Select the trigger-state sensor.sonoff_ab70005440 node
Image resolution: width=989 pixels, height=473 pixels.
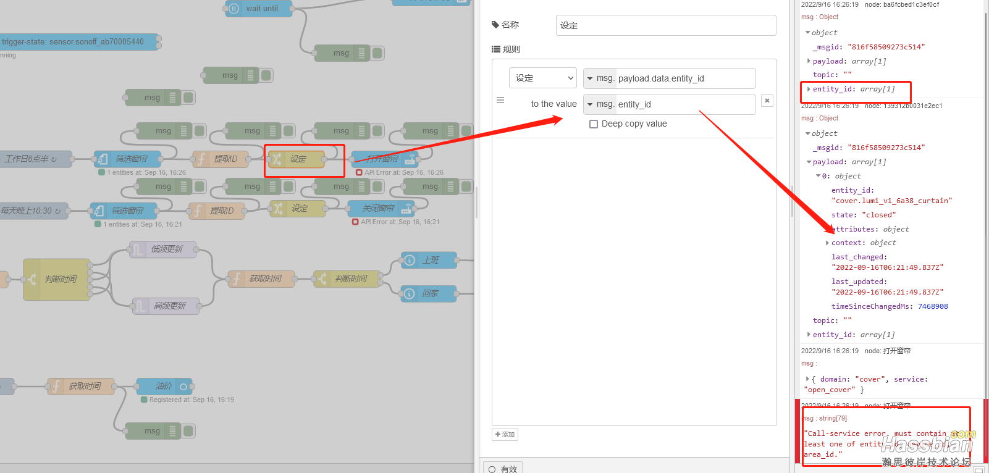coord(79,42)
